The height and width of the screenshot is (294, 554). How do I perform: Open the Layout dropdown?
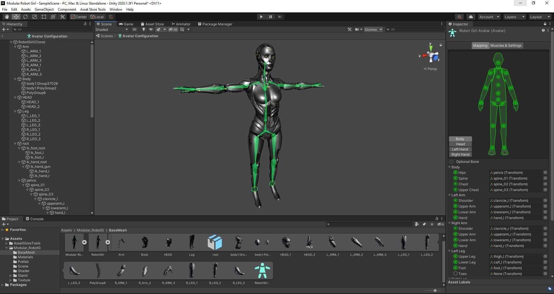point(540,17)
